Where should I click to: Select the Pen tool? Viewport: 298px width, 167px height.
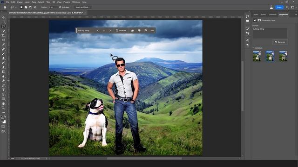tap(3, 85)
